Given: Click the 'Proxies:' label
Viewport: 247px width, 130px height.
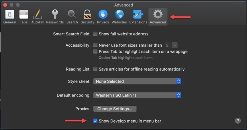Looking at the screenshot, I should (83, 109).
